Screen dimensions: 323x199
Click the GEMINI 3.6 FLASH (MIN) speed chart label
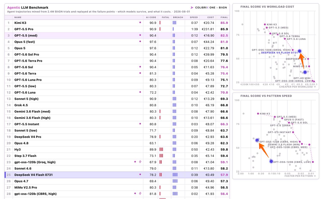[x=284, y=145]
